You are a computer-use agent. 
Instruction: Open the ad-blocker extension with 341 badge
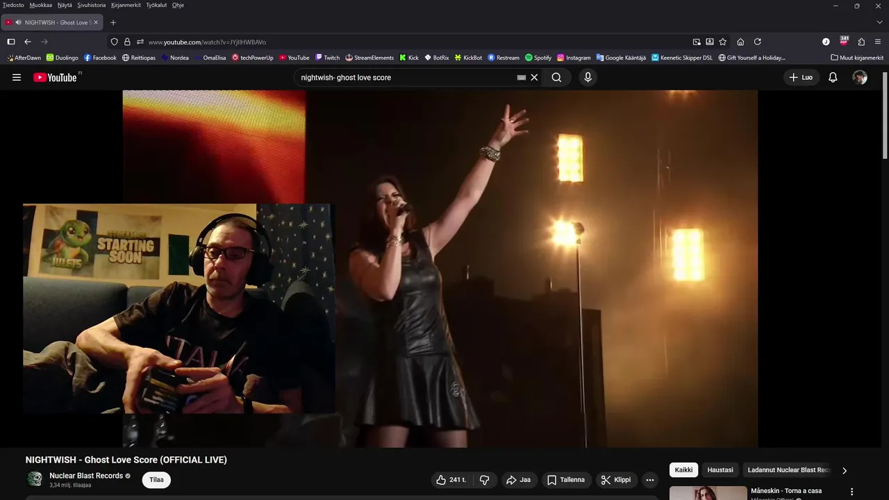coord(844,41)
